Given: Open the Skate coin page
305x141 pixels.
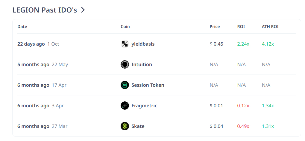Looking at the screenshot, I should (138, 126).
